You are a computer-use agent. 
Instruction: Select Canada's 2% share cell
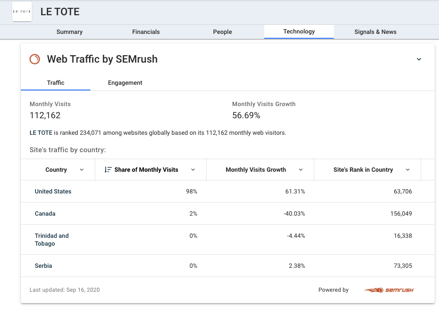(x=193, y=213)
